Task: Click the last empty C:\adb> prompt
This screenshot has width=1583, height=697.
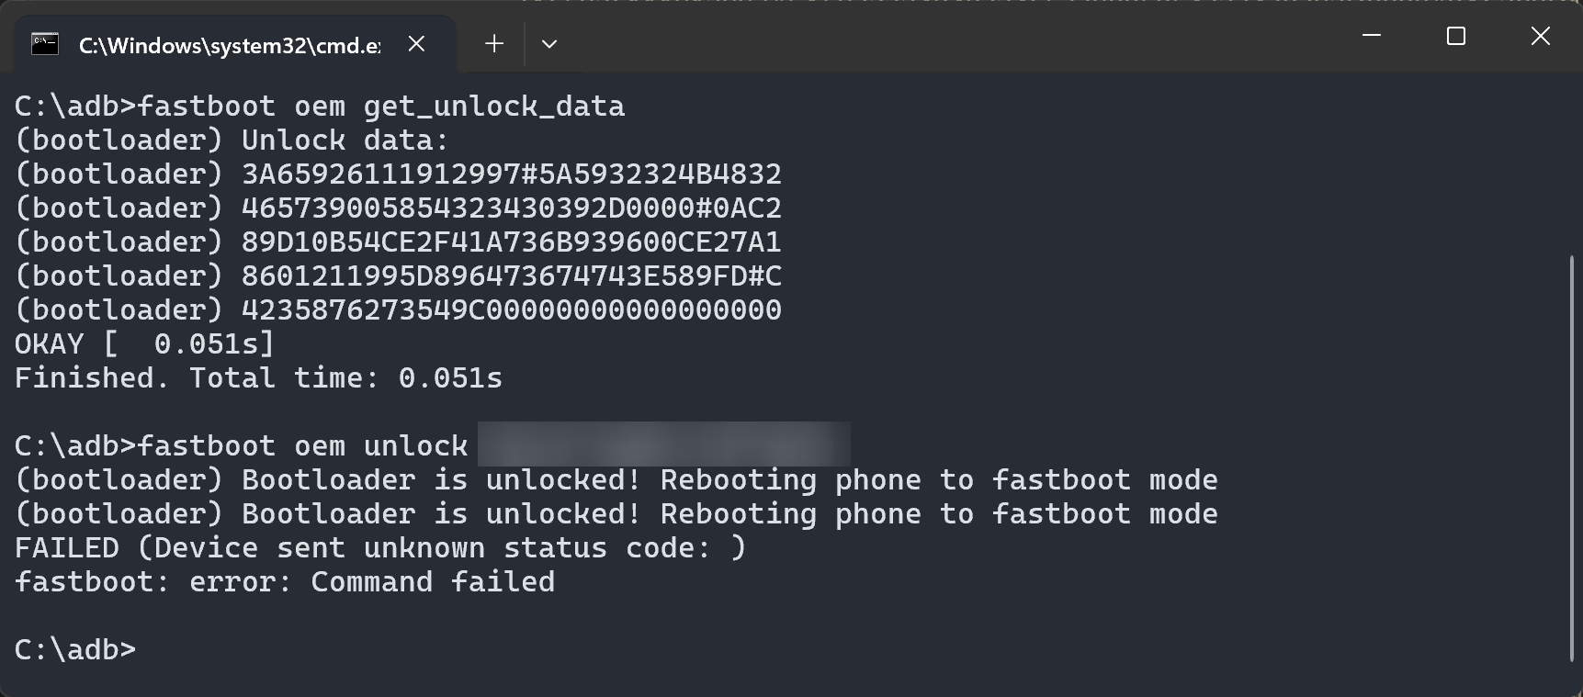Action: 75,649
